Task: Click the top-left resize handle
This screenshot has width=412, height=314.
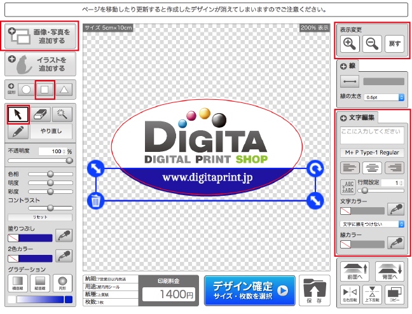Action: pos(96,168)
